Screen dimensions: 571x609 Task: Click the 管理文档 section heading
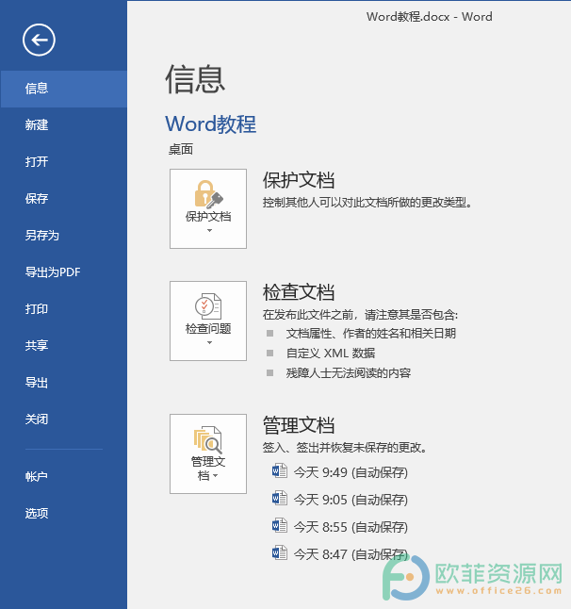pyautogui.click(x=299, y=425)
